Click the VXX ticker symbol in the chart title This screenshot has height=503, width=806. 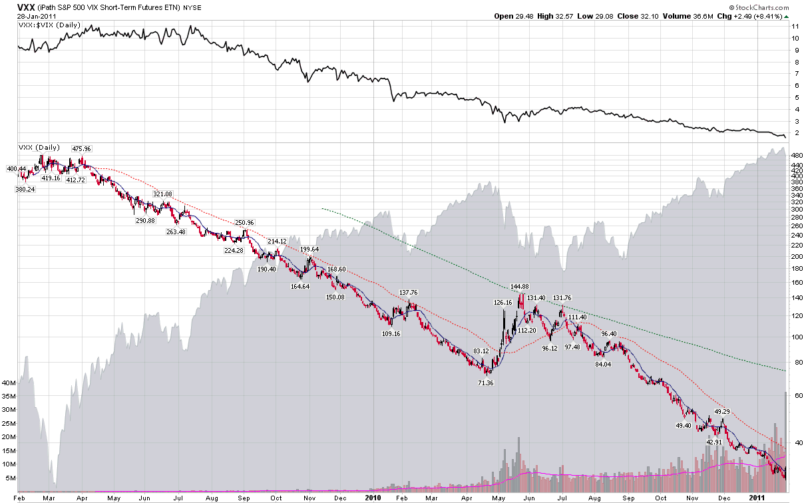27,7
